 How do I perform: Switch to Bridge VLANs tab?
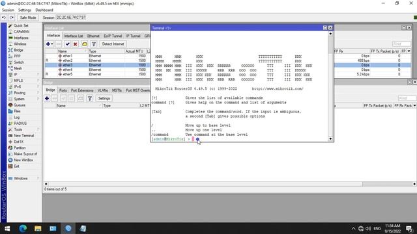(x=102, y=90)
